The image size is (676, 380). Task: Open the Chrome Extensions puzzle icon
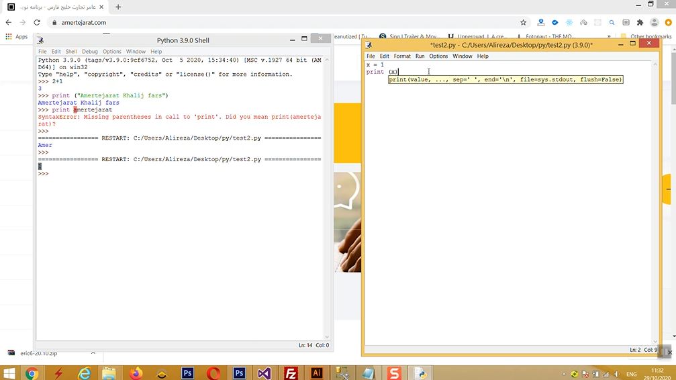click(x=640, y=22)
